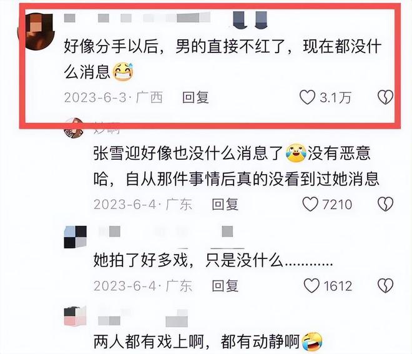The height and width of the screenshot is (354, 412).
Task: Tap broken heart beside 7210 likes
Action: click(385, 204)
